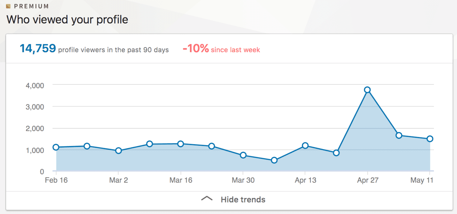Select the Who viewed your profile heading
The width and height of the screenshot is (457, 214).
[x=67, y=19]
